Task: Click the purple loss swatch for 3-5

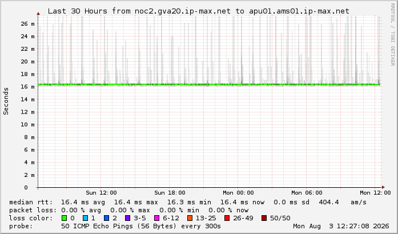Action: 128,218
